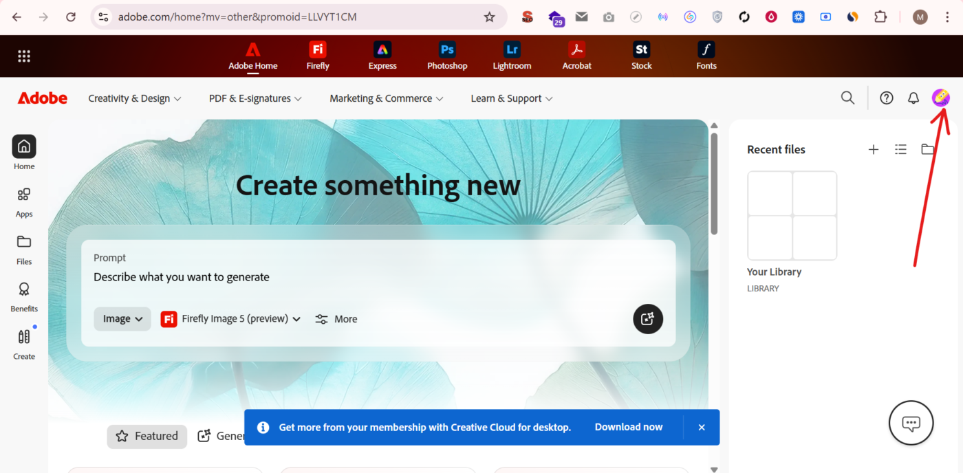Open the Firefly Image 5 model selector
The width and height of the screenshot is (963, 473).
click(230, 318)
